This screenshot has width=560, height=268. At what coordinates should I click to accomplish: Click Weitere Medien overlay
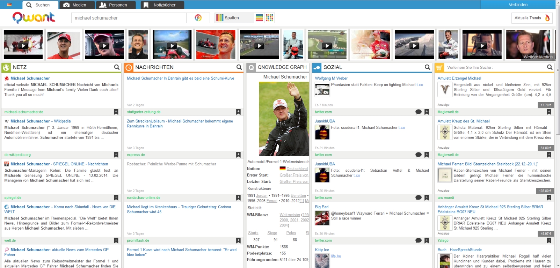tap(538, 57)
